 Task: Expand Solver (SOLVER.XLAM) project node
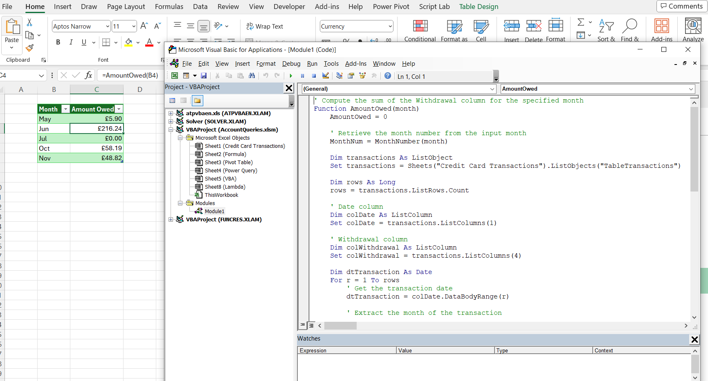click(171, 121)
